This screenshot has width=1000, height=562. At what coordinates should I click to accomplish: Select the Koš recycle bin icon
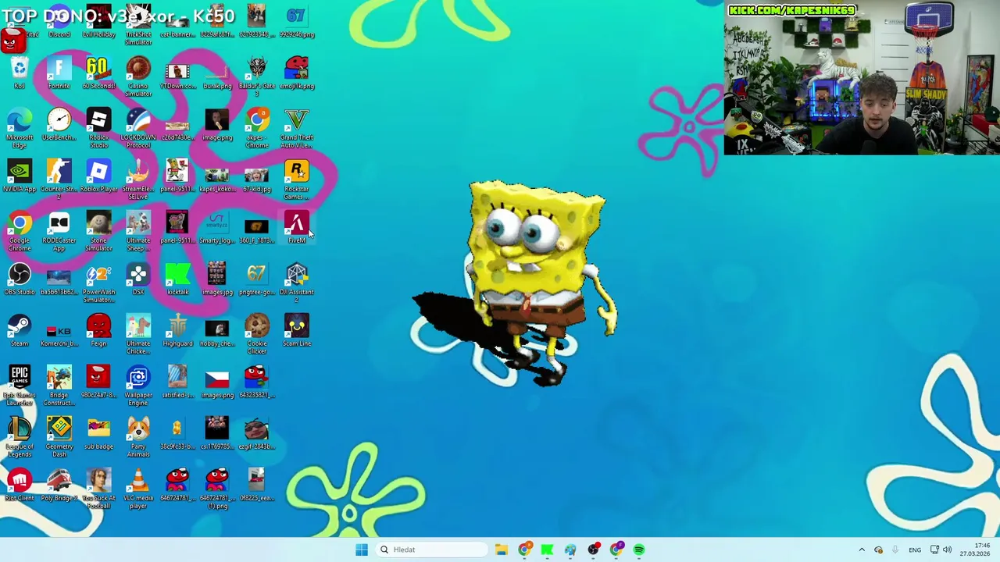[20, 73]
